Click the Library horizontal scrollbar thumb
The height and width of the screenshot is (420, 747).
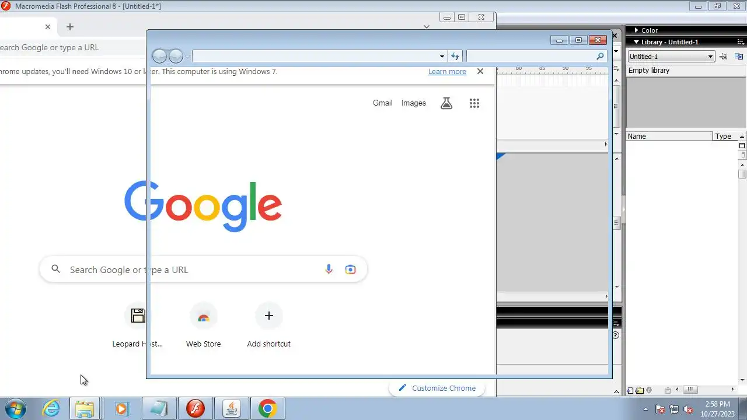pyautogui.click(x=690, y=390)
